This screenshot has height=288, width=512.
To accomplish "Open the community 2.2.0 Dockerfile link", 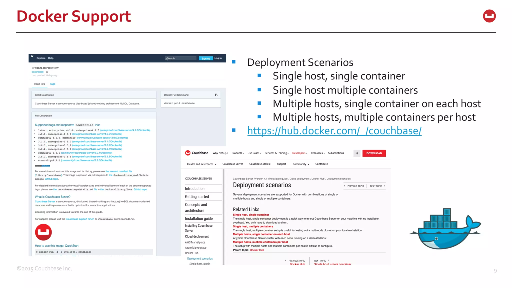I will pos(87,160).
